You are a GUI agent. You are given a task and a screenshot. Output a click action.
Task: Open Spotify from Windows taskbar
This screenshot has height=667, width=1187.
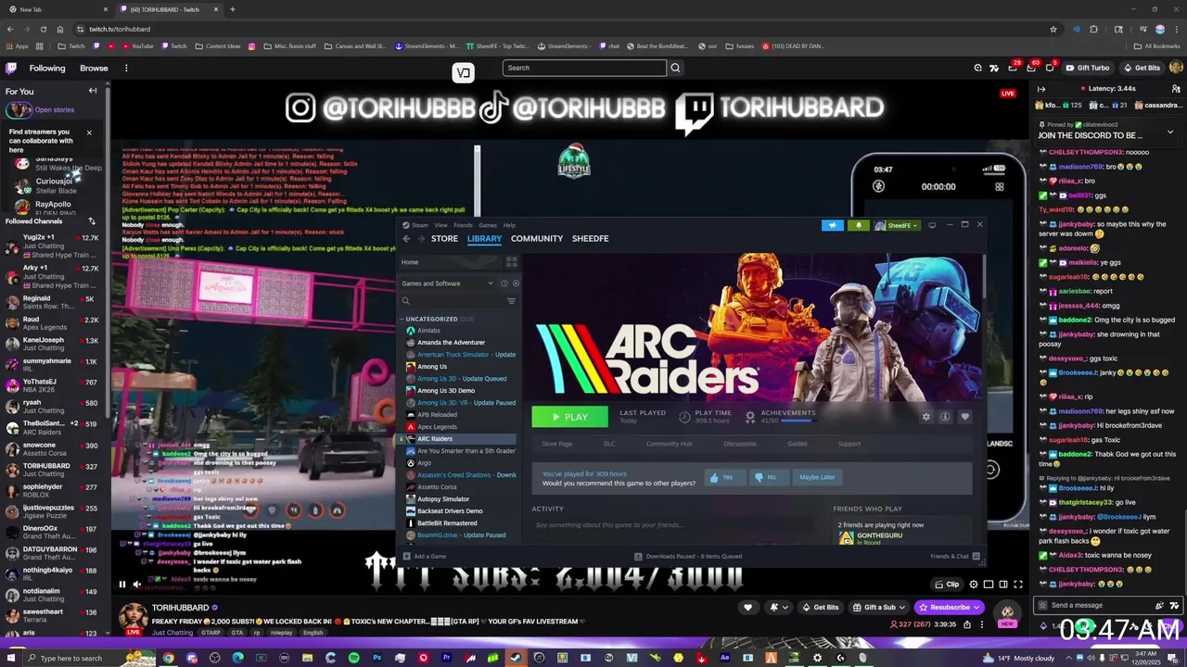coord(353,658)
